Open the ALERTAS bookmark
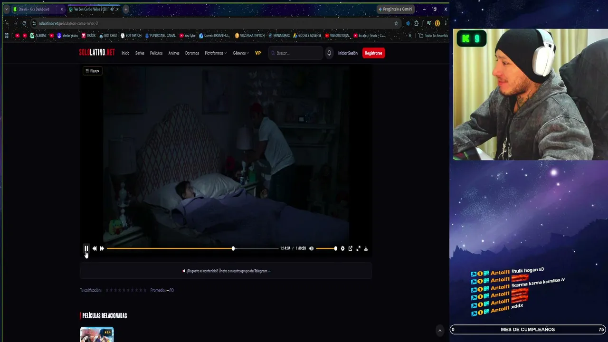 click(x=38, y=36)
